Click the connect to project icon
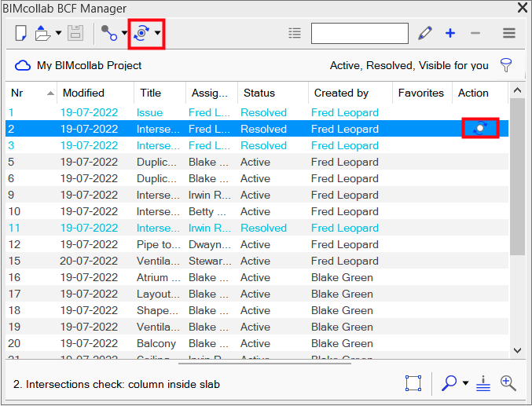This screenshot has height=406, width=532. coord(109,33)
